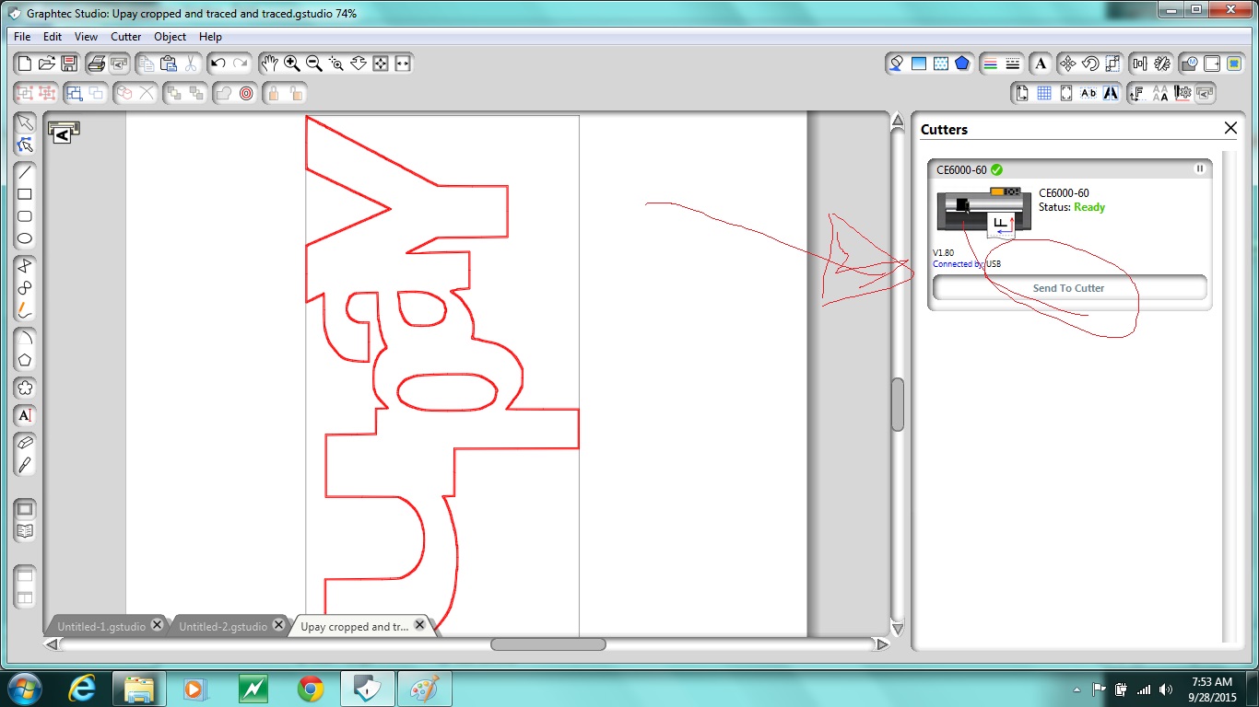Open the Help menu

[x=210, y=37]
